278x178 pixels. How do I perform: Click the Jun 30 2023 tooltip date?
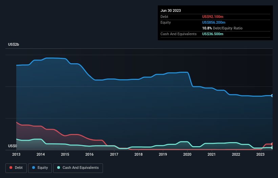(x=171, y=10)
